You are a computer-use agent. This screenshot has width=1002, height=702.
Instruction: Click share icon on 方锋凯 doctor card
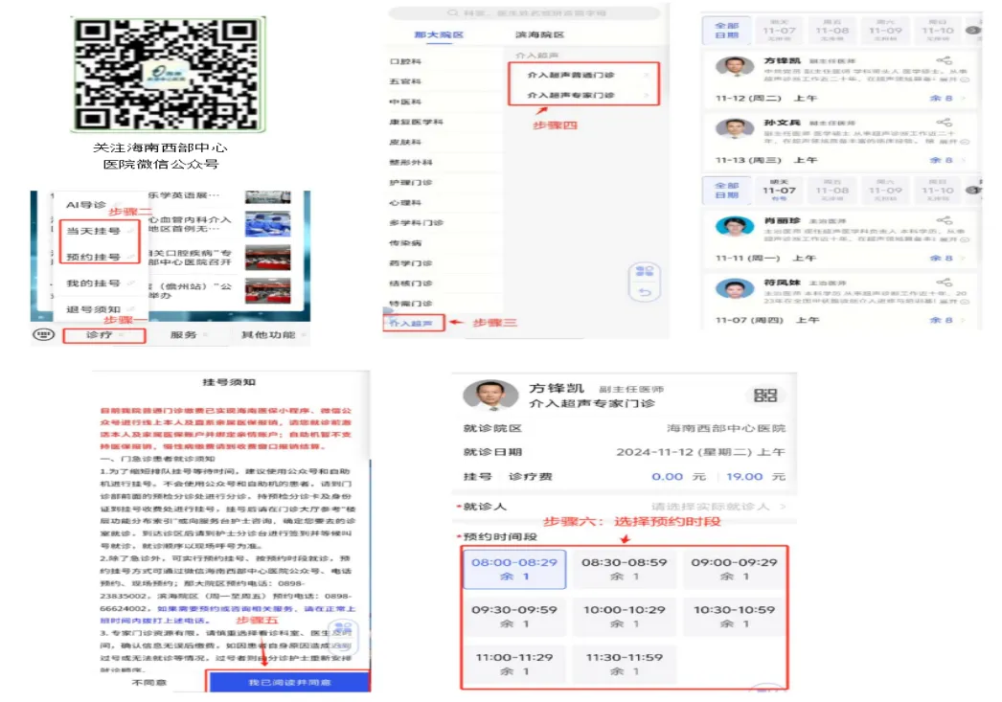coord(944,60)
